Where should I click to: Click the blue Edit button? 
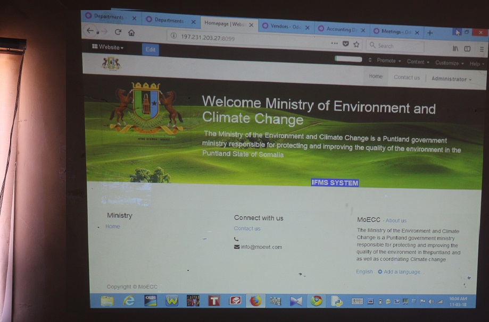(150, 49)
